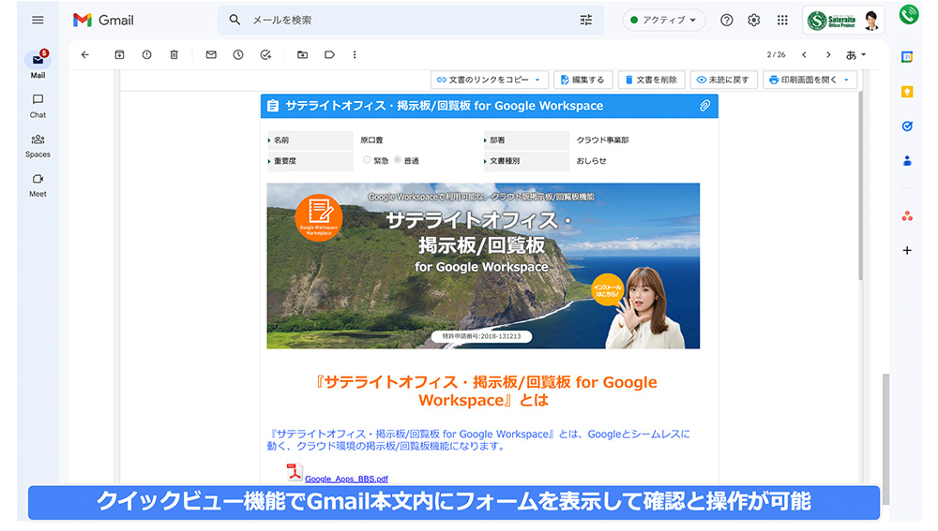Click the message pane scrollbar

pos(885,439)
